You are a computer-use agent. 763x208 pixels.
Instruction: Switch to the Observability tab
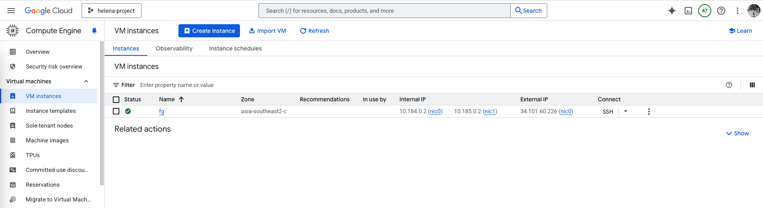pos(174,48)
